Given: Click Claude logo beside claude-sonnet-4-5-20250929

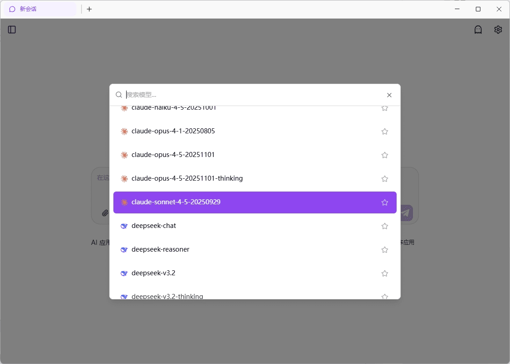Looking at the screenshot, I should click(124, 202).
